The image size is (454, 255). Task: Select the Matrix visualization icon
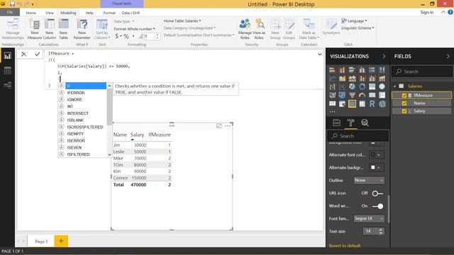click(x=362, y=104)
